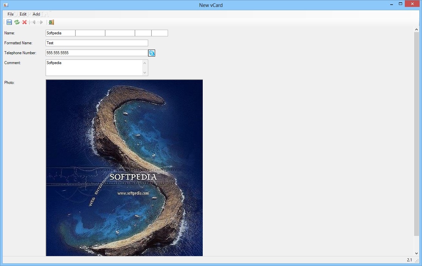Image resolution: width=422 pixels, height=266 pixels.
Task: Click the Comment box scroll-down arrow
Action: (145, 73)
